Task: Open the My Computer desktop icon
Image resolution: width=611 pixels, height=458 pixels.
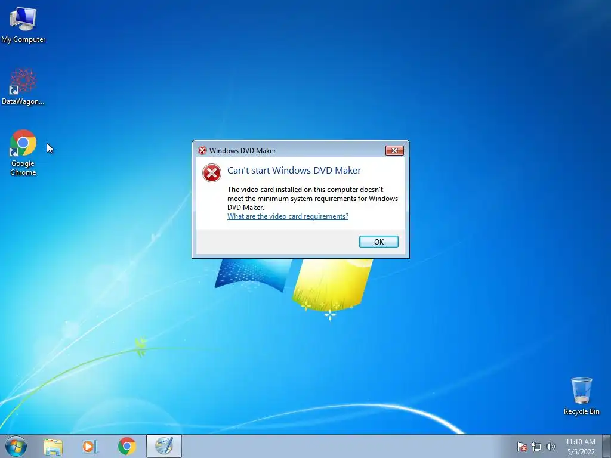Action: (x=23, y=24)
